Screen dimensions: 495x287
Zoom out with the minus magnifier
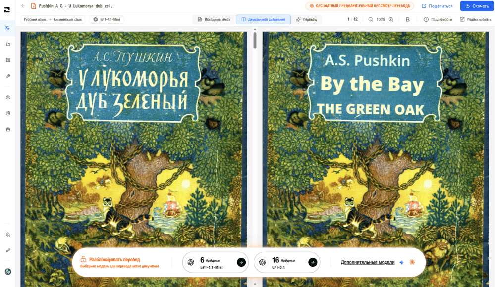370,20
